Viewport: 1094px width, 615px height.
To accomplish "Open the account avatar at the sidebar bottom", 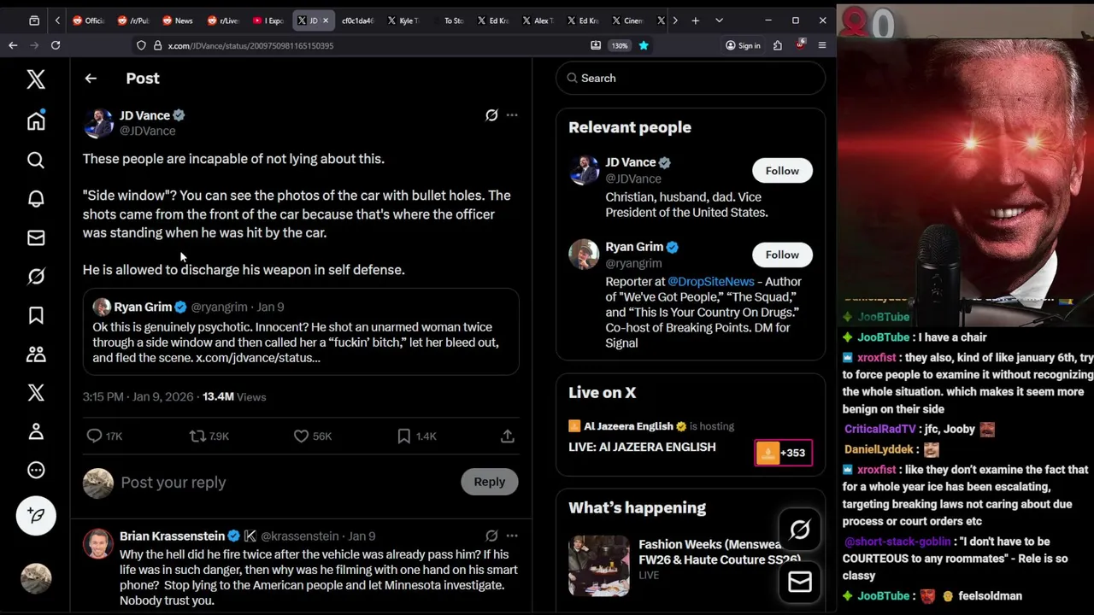I will pos(36,578).
